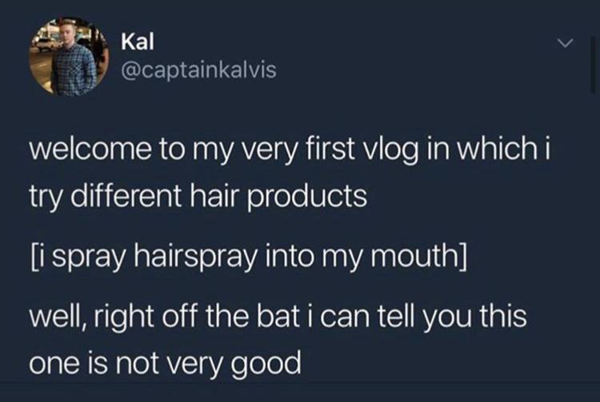Click the line starting 'well, right off the bat'
This screenshot has height=402, width=600.
pos(278,316)
